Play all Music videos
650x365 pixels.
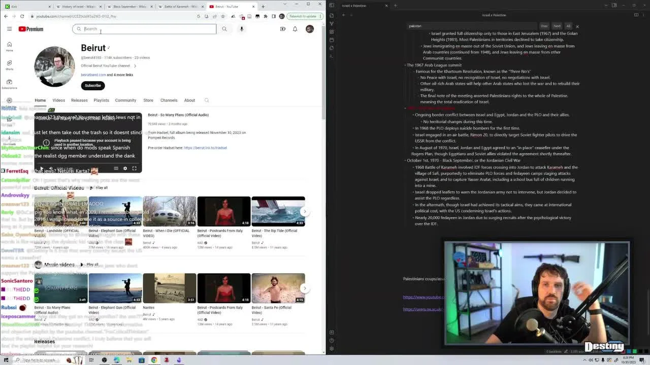tap(90, 265)
